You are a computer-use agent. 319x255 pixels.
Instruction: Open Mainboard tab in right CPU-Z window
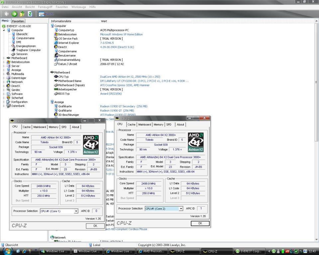coord(145,125)
